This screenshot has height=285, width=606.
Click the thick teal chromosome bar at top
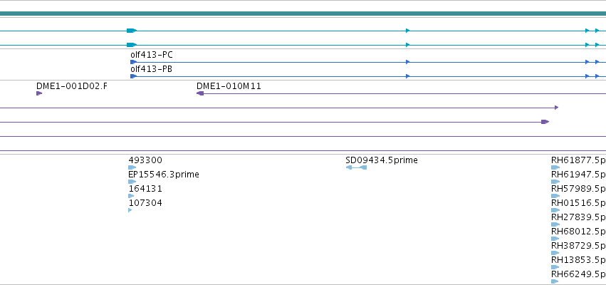pos(303,14)
